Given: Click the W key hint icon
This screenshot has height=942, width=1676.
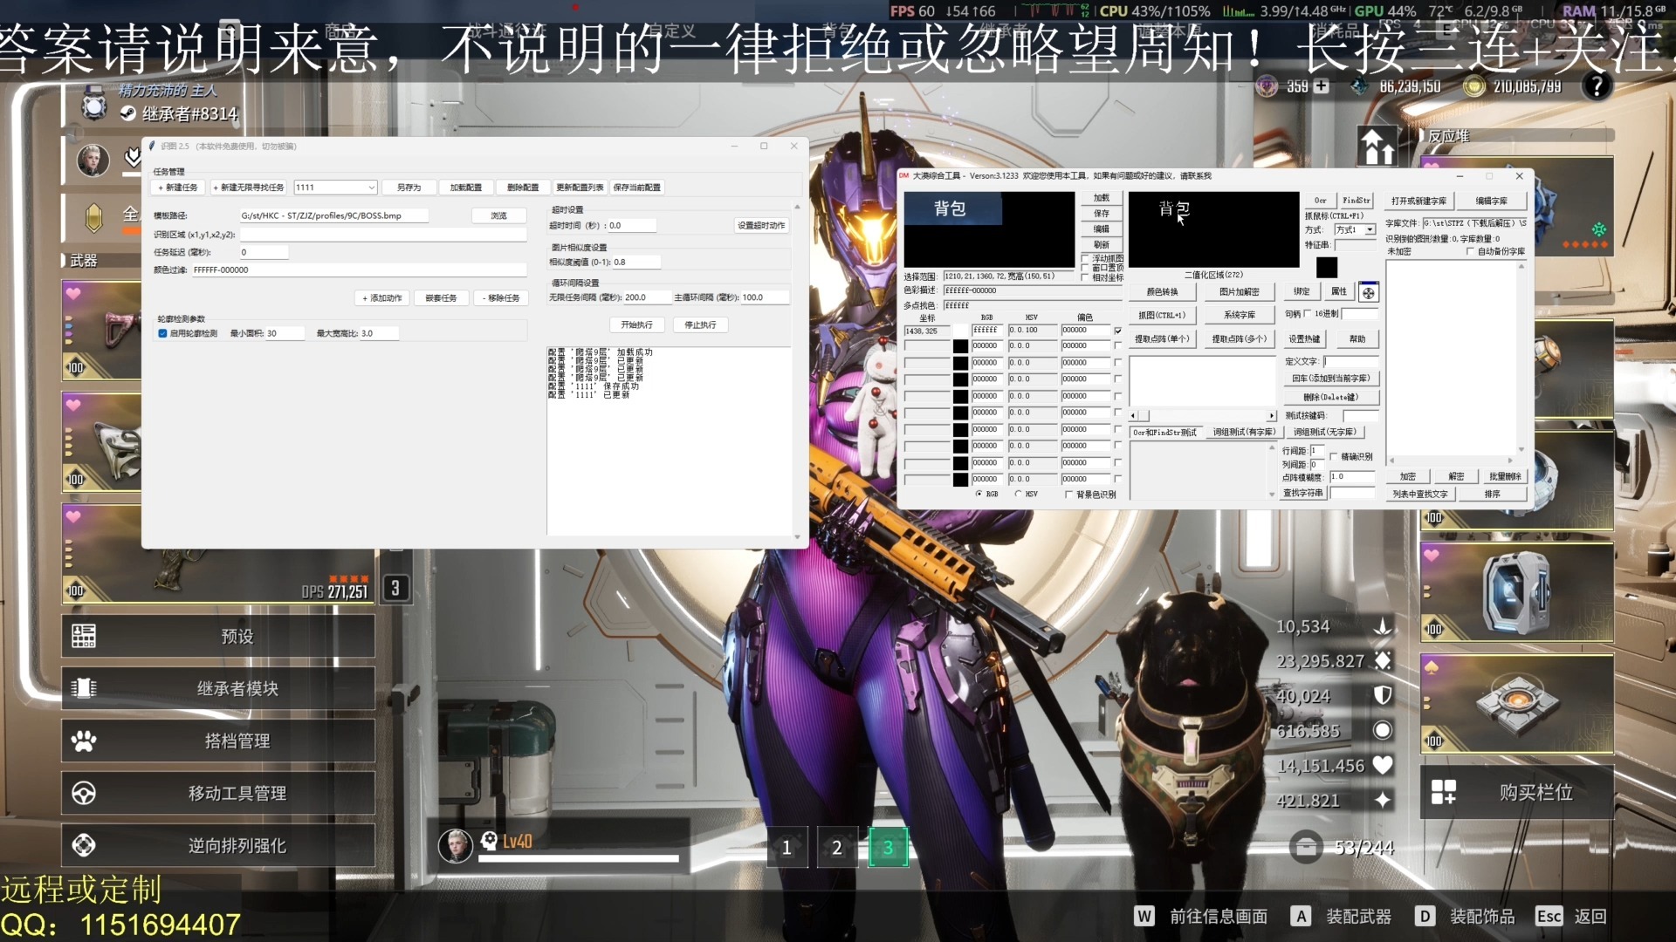Looking at the screenshot, I should 1144,916.
